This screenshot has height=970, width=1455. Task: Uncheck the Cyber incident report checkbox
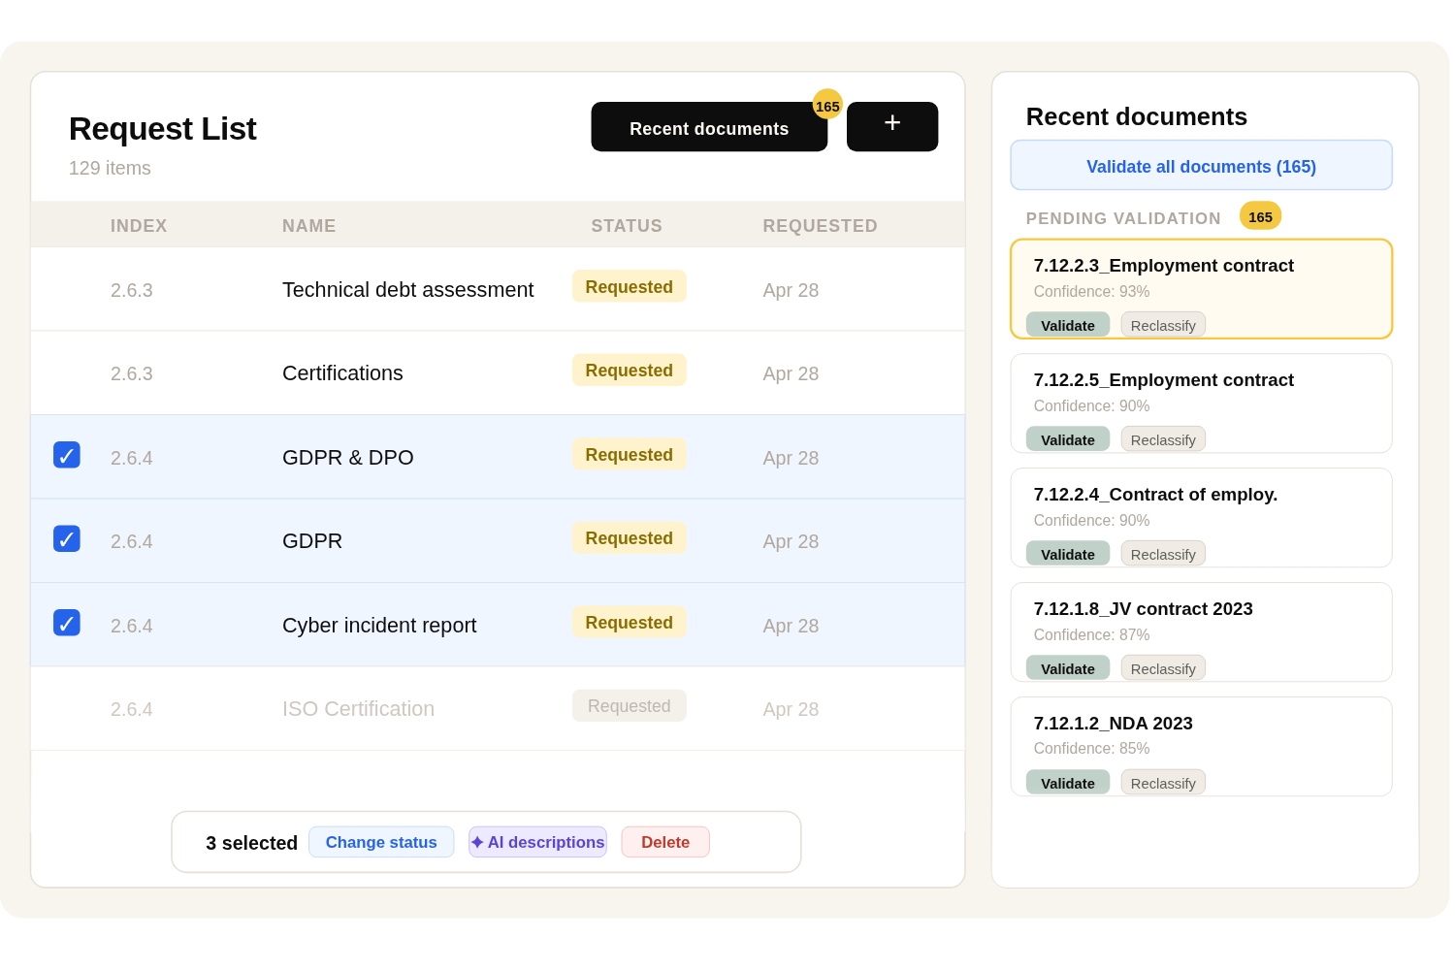pos(66,623)
